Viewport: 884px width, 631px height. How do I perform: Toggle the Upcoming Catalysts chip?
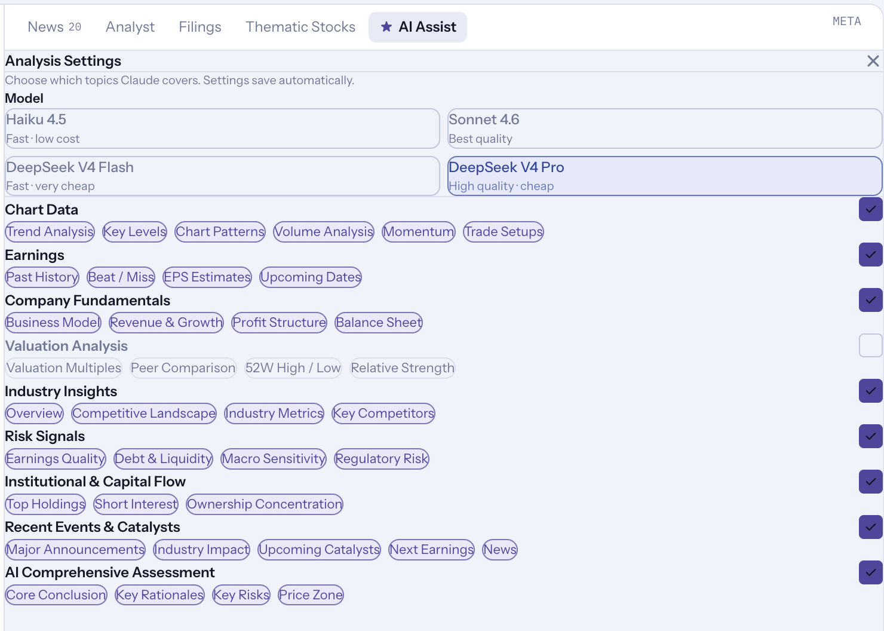click(x=320, y=550)
